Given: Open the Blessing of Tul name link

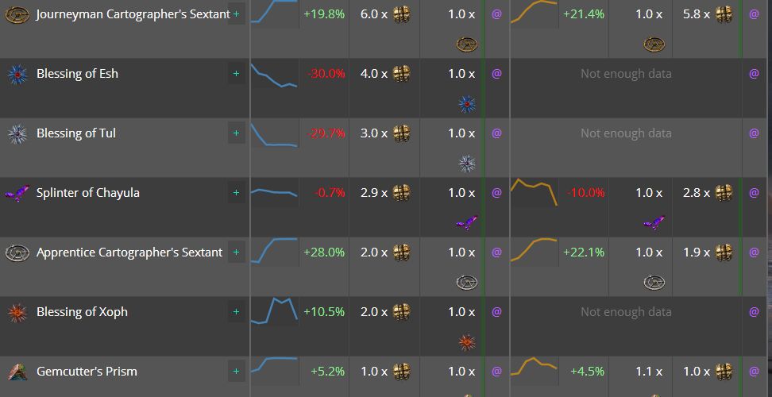Looking at the screenshot, I should pyautogui.click(x=76, y=133).
